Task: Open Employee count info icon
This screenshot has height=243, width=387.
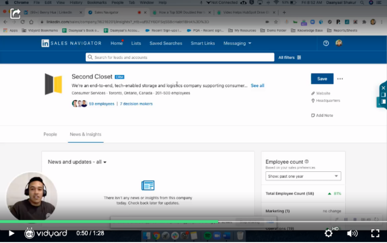Action: click(306, 161)
